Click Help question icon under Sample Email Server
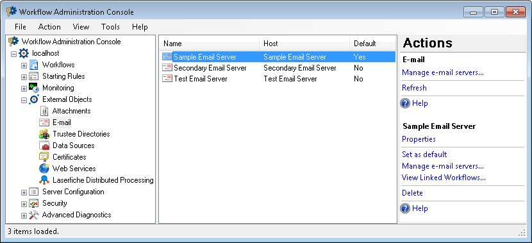This screenshot has width=532, height=243. point(405,208)
